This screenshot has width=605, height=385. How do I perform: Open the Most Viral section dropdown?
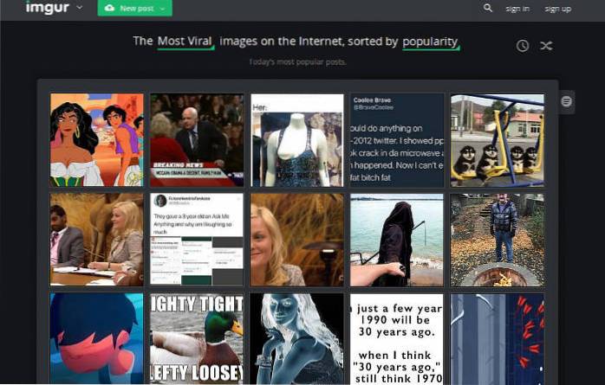point(185,42)
